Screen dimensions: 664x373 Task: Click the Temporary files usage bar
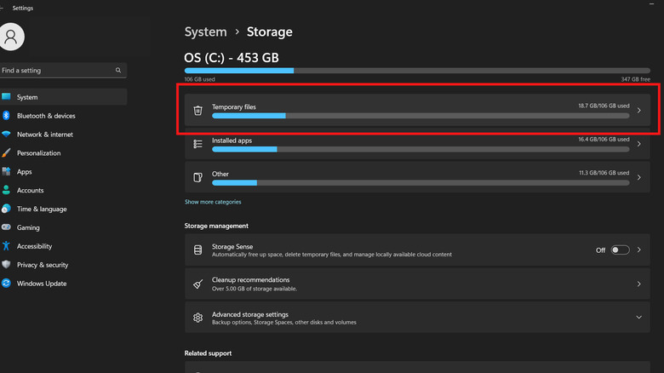click(x=421, y=116)
